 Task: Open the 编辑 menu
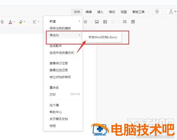pos(88,12)
